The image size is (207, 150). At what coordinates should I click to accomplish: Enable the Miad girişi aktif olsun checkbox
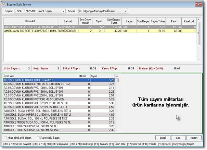coord(5,138)
